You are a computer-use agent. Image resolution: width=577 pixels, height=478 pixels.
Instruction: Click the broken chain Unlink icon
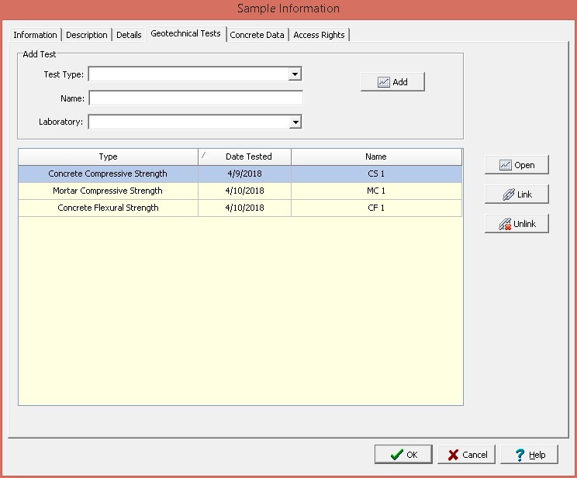pyautogui.click(x=504, y=224)
